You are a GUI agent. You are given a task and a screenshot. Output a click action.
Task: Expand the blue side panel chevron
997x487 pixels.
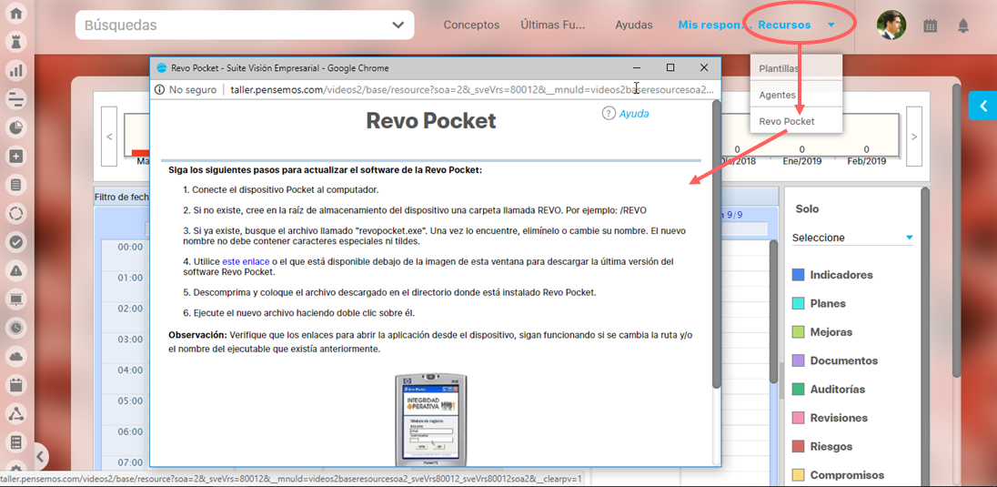click(x=983, y=107)
